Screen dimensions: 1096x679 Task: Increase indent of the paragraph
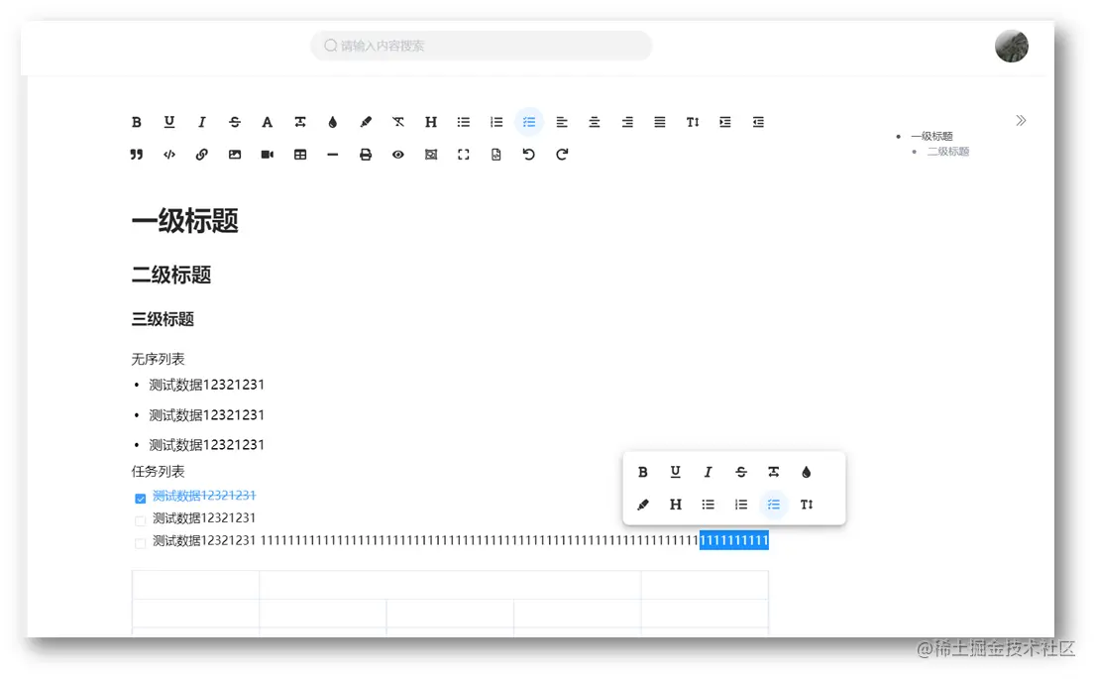(725, 122)
